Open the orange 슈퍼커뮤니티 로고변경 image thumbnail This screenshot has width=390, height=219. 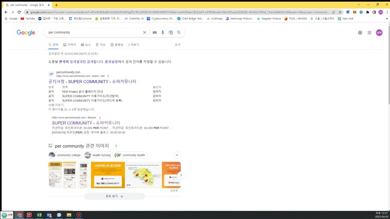coord(108,175)
